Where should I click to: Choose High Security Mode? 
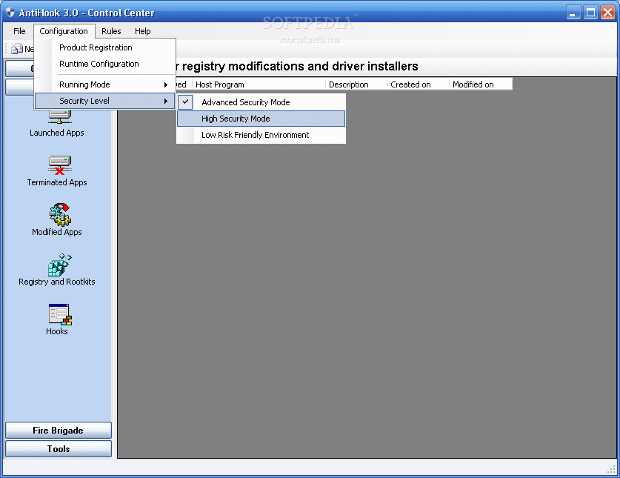tap(261, 119)
